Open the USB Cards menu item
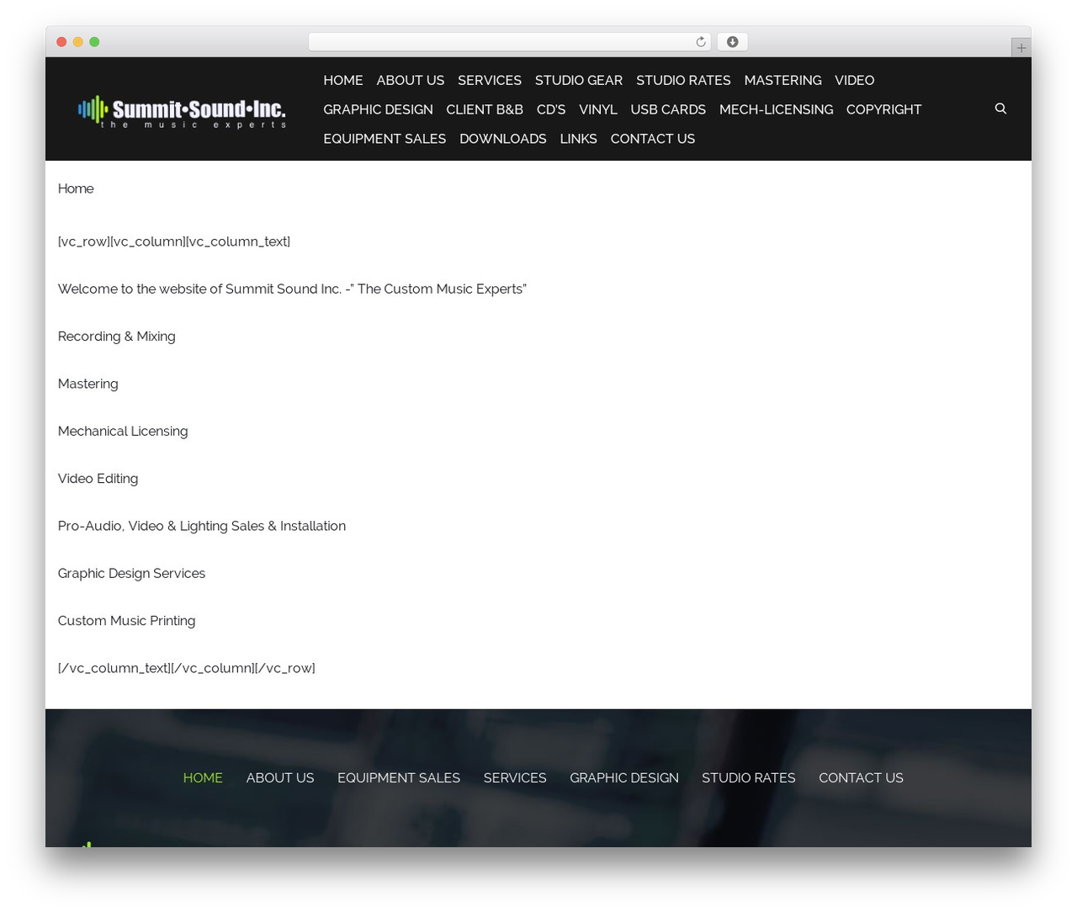The height and width of the screenshot is (912, 1077). [668, 109]
